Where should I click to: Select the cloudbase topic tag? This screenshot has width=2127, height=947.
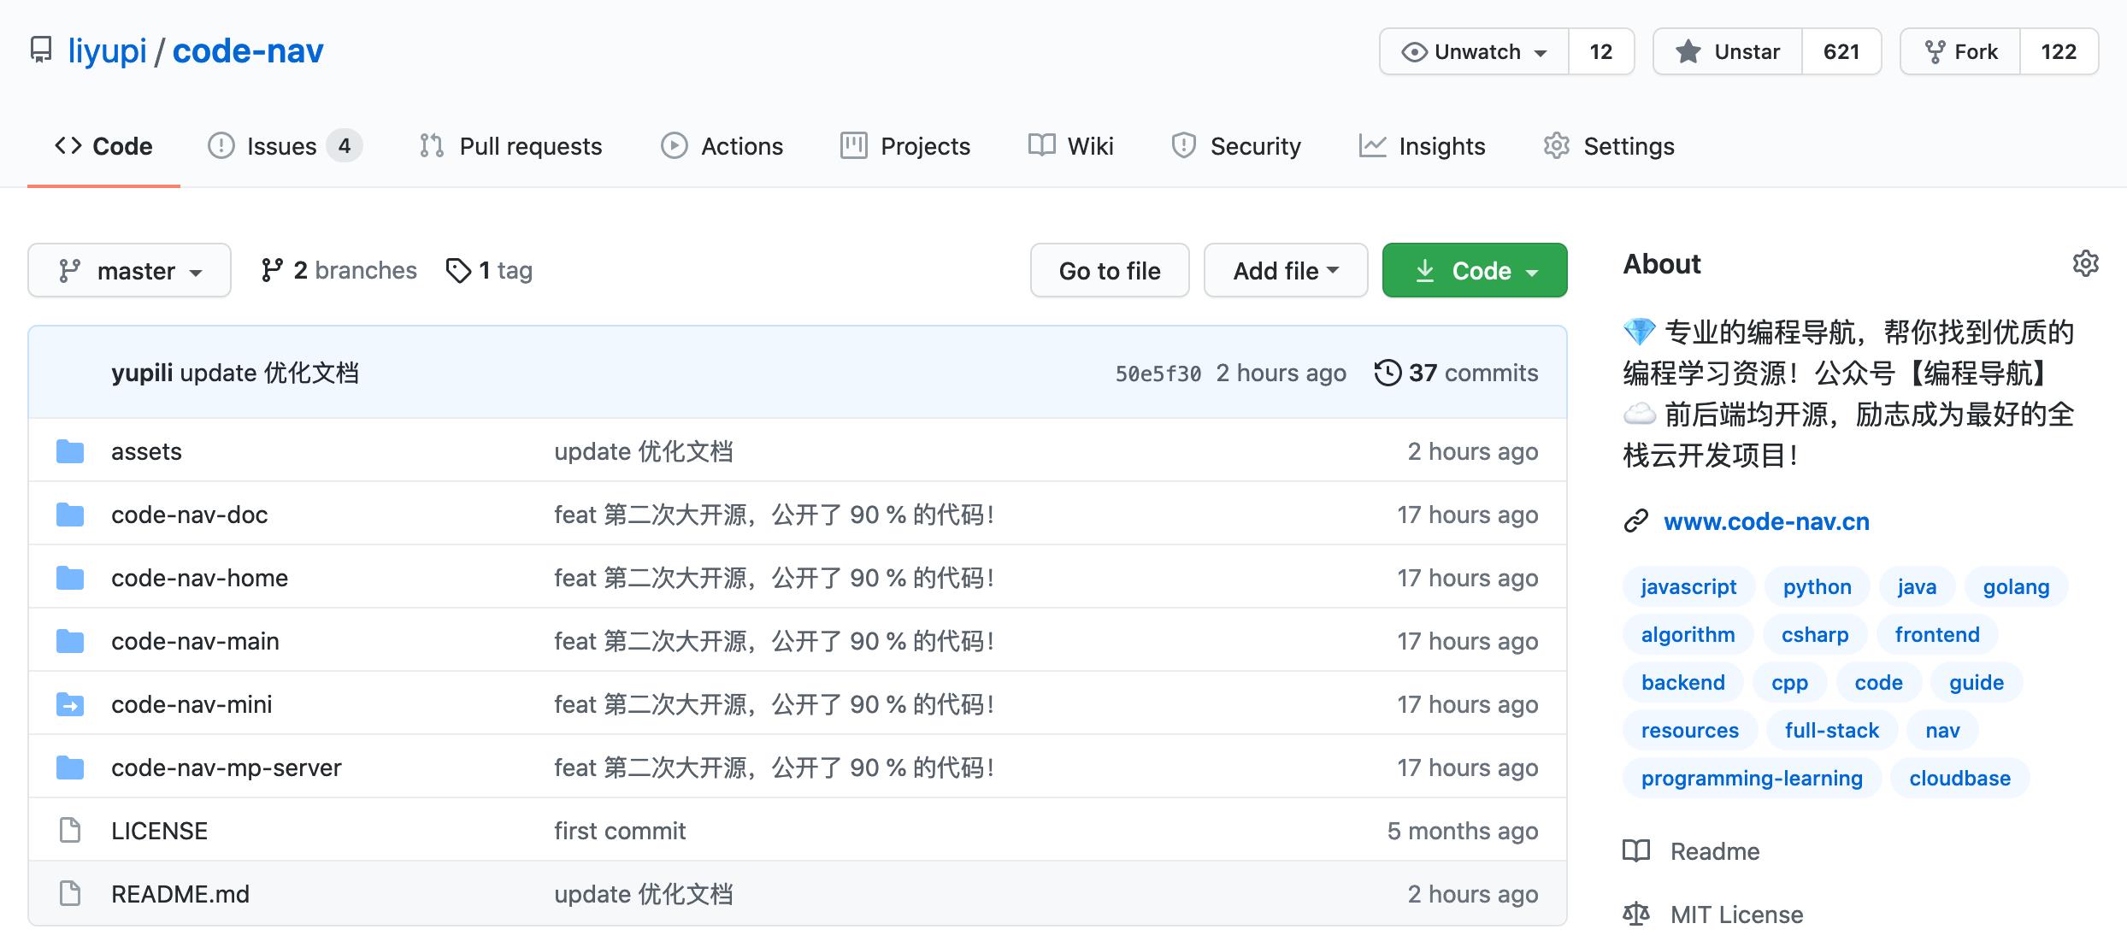(x=1959, y=778)
